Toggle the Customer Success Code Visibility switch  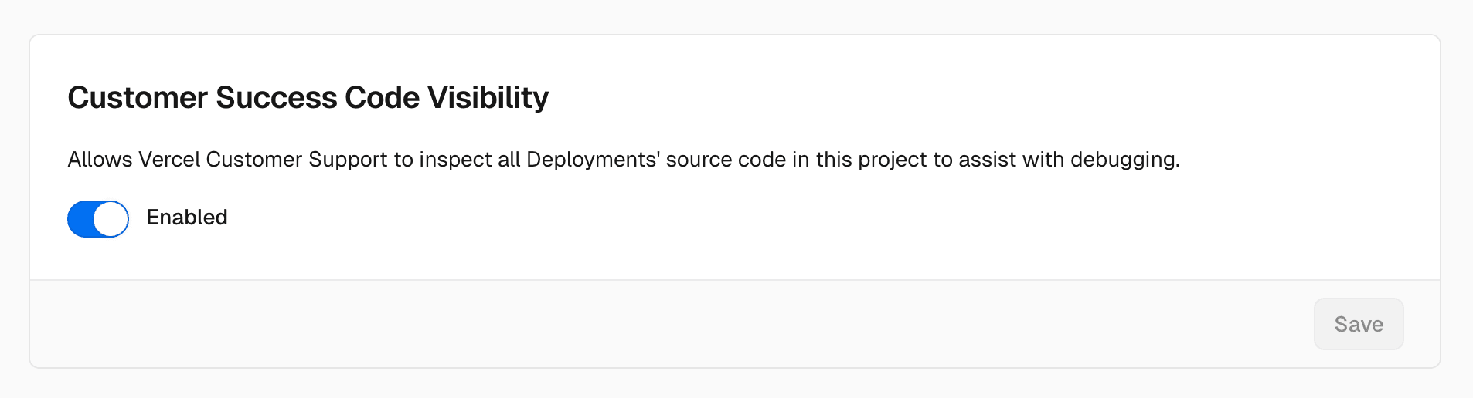(98, 219)
